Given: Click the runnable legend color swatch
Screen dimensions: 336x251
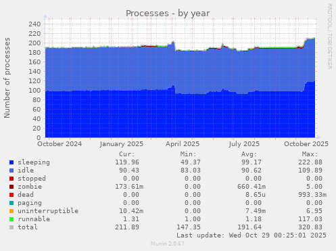Looking at the screenshot, I should [x=11, y=219].
